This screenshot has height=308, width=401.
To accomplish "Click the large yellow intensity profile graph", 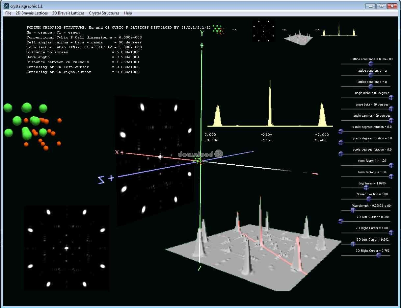I will pyautogui.click(x=270, y=103).
